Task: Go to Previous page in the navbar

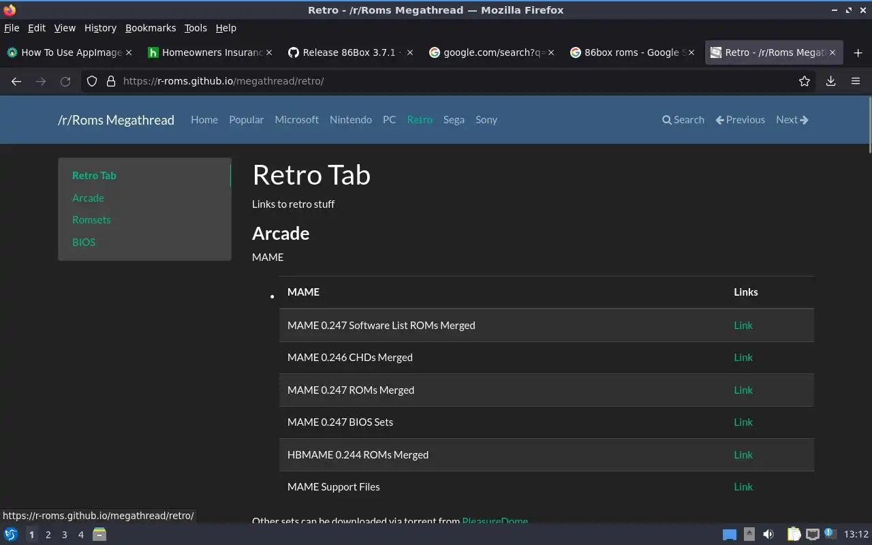Action: 741,120
